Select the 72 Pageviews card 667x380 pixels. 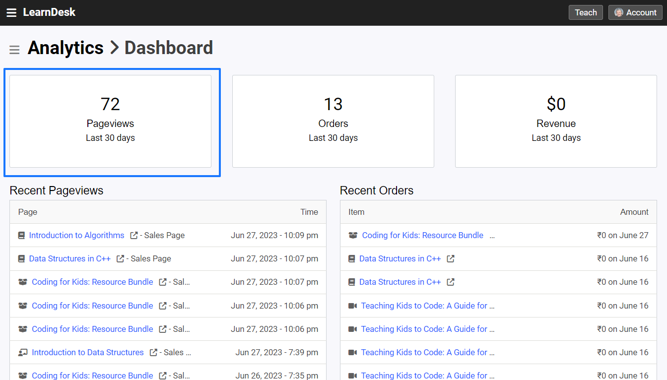click(x=110, y=121)
